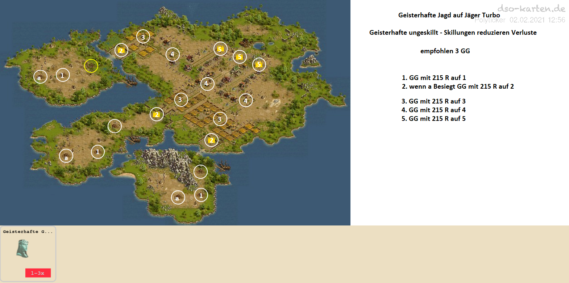The width and height of the screenshot is (569, 283).
Task: Click the red 1-3x badge
Action: tap(38, 273)
